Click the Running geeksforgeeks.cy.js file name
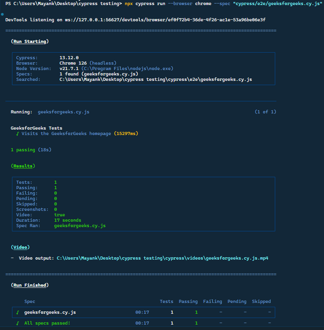Image resolution: width=324 pixels, height=330 pixels. [63, 112]
